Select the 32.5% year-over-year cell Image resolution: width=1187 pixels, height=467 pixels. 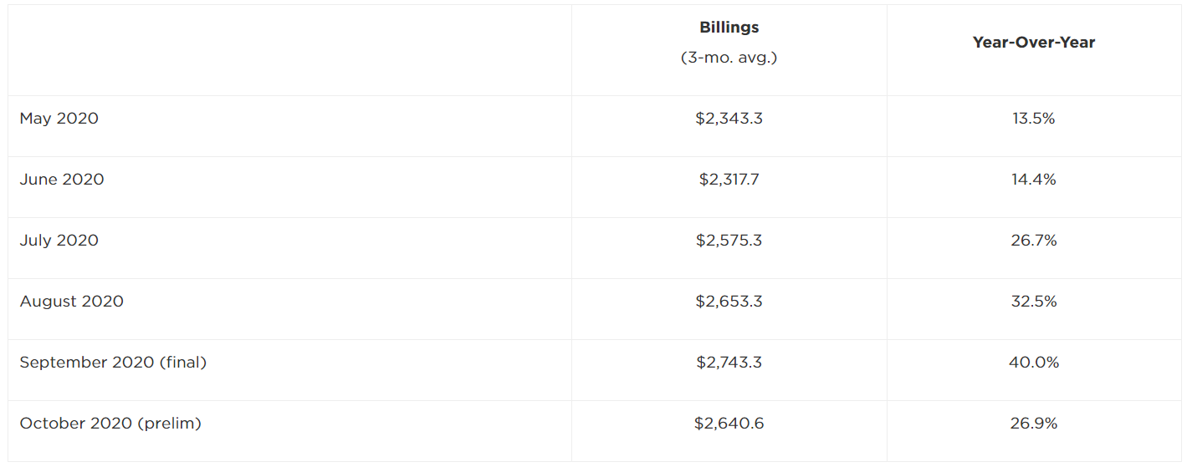click(1034, 302)
